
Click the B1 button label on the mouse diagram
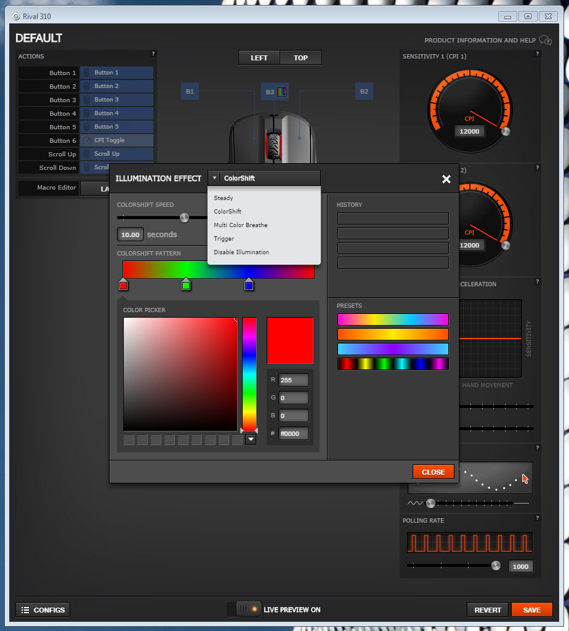tap(190, 91)
